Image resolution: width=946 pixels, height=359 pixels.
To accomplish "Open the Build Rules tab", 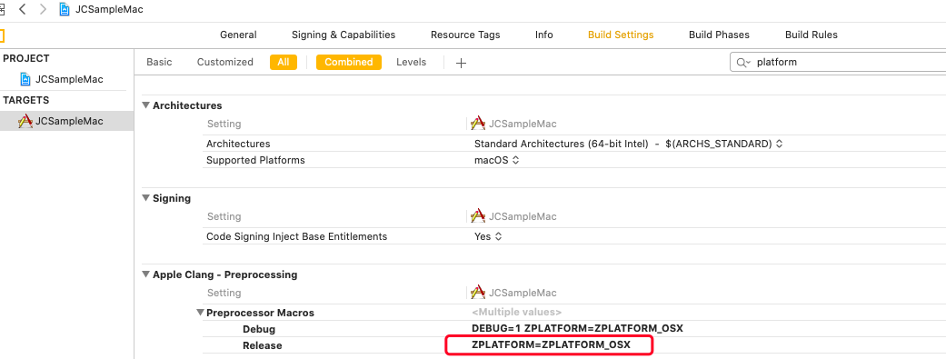I will (x=812, y=35).
